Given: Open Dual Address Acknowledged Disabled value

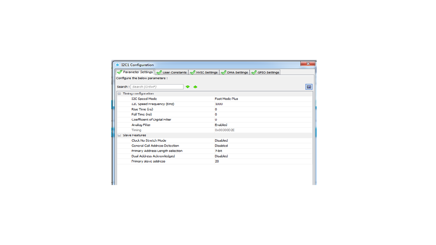Looking at the screenshot, I should click(221, 156).
